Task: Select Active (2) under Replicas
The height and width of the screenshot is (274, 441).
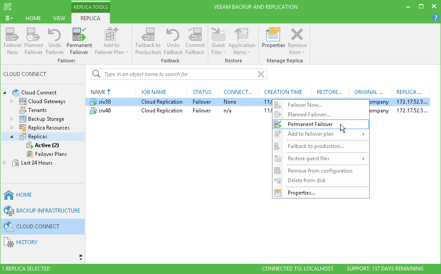Action: (x=47, y=145)
